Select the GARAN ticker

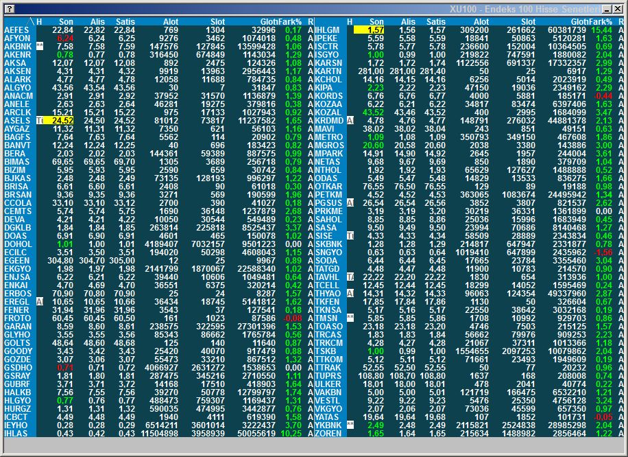point(17,327)
